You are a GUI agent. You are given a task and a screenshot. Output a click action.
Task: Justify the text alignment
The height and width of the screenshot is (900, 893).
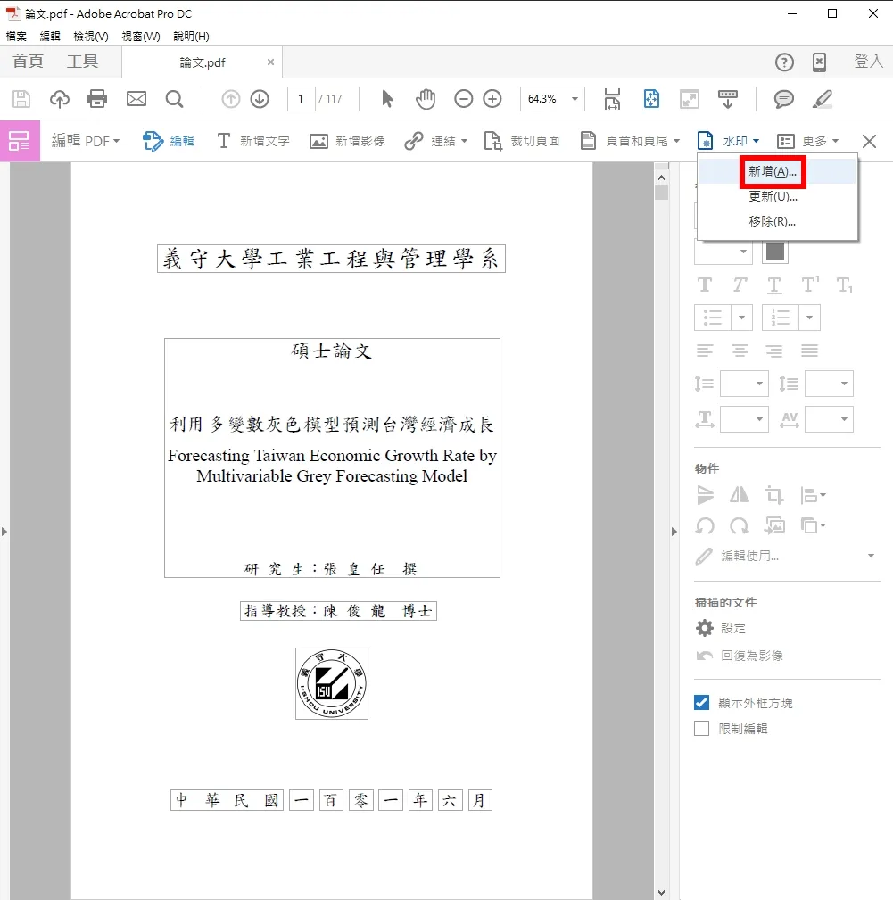click(x=810, y=351)
